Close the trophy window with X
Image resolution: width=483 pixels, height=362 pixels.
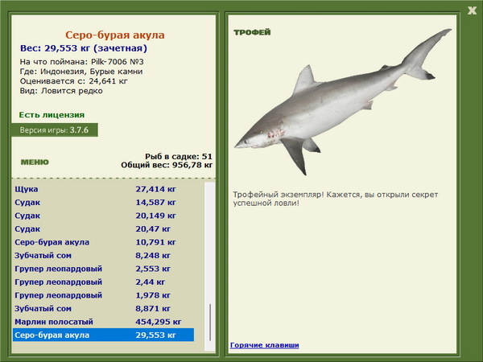point(472,10)
